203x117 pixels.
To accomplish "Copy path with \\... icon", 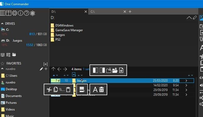I will pos(62,89).
